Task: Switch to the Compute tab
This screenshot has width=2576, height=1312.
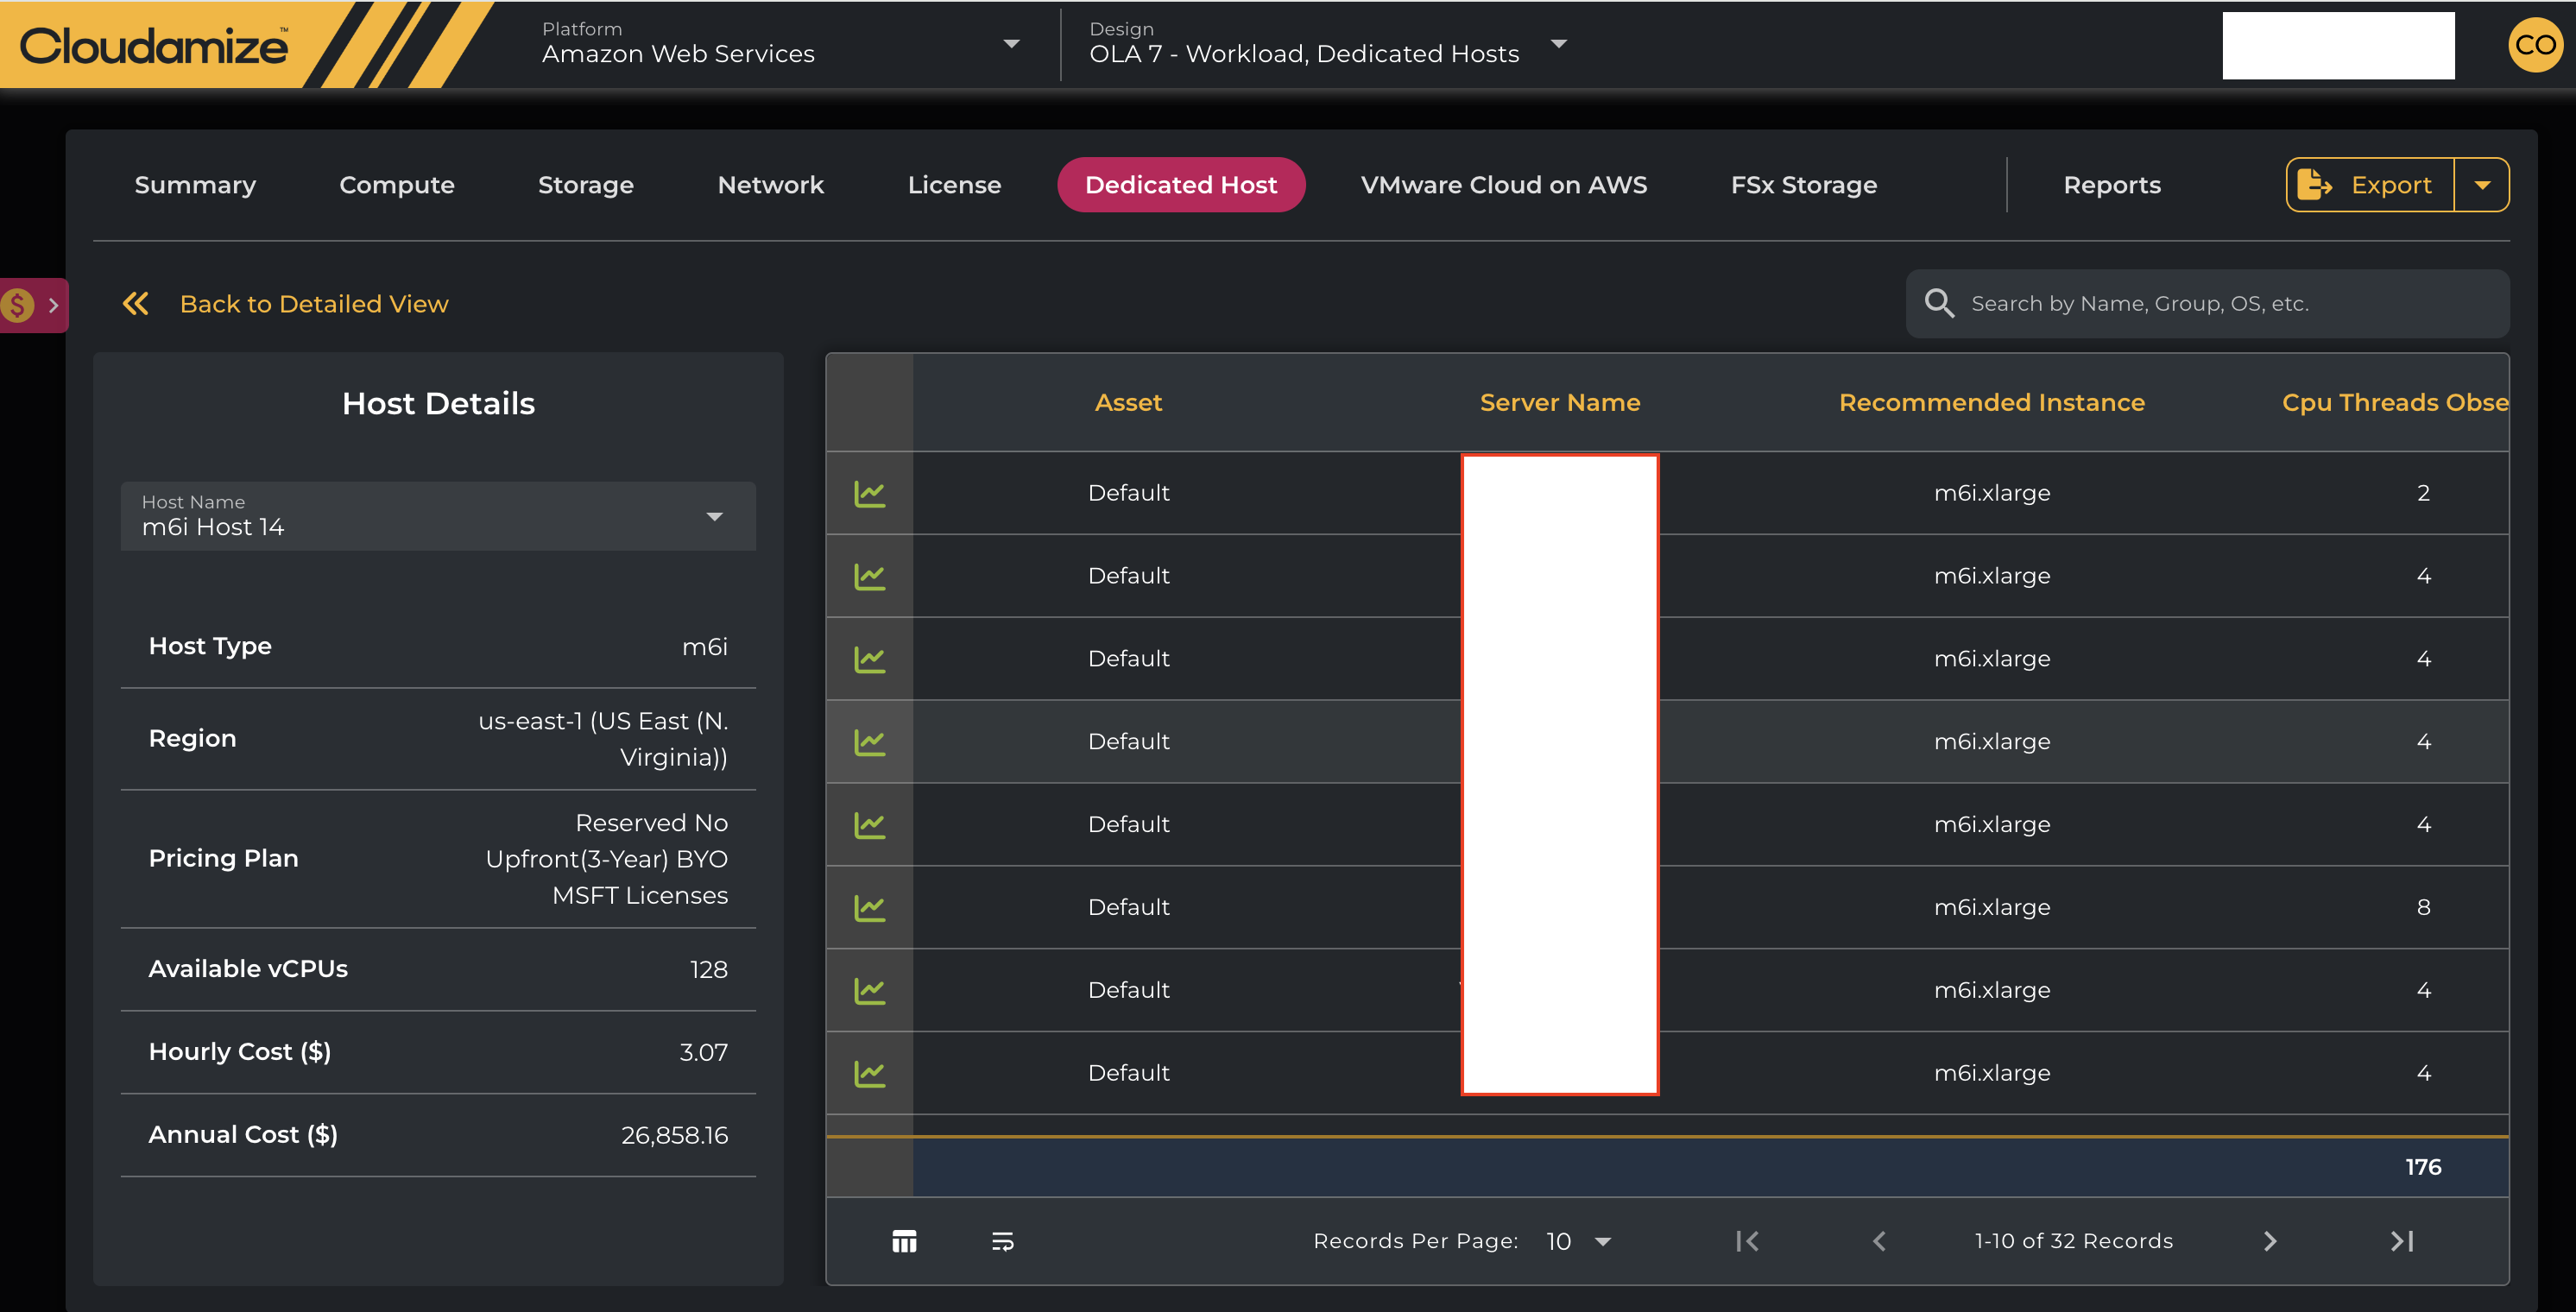Action: click(396, 185)
